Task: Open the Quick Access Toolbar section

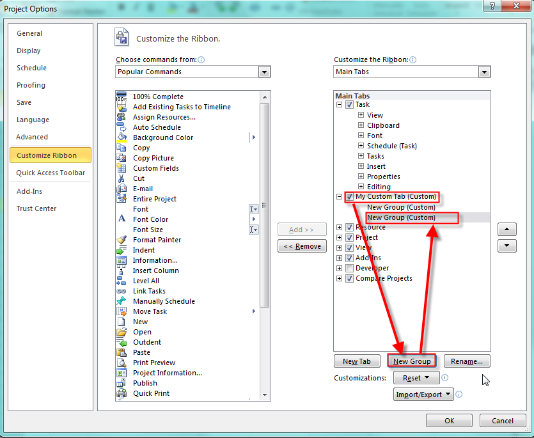Action: [51, 173]
